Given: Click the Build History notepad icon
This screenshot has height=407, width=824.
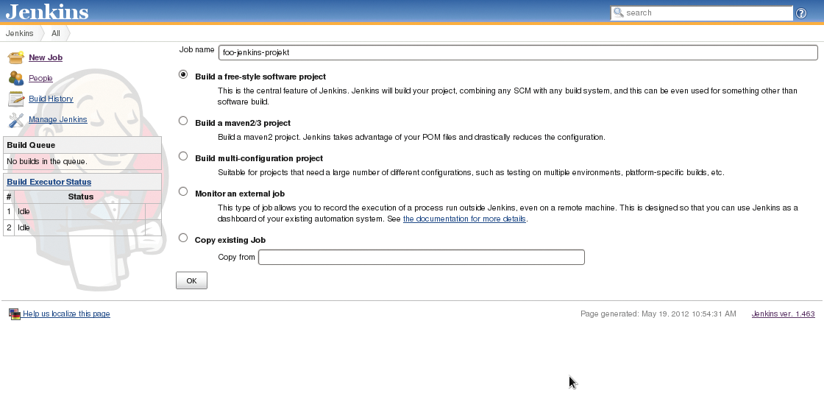Looking at the screenshot, I should tap(15, 99).
